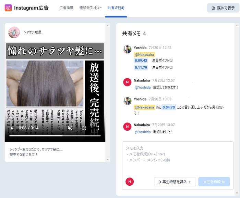Viewport: 240px width, 198px height.
Task: Enter fullscreen video mode
Action: point(84,128)
